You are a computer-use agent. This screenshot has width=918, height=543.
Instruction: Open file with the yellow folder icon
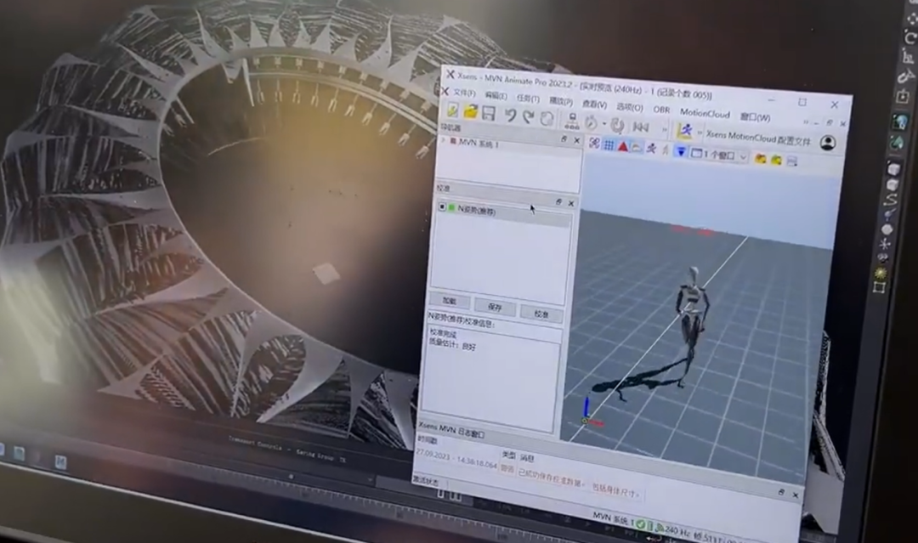coord(471,111)
